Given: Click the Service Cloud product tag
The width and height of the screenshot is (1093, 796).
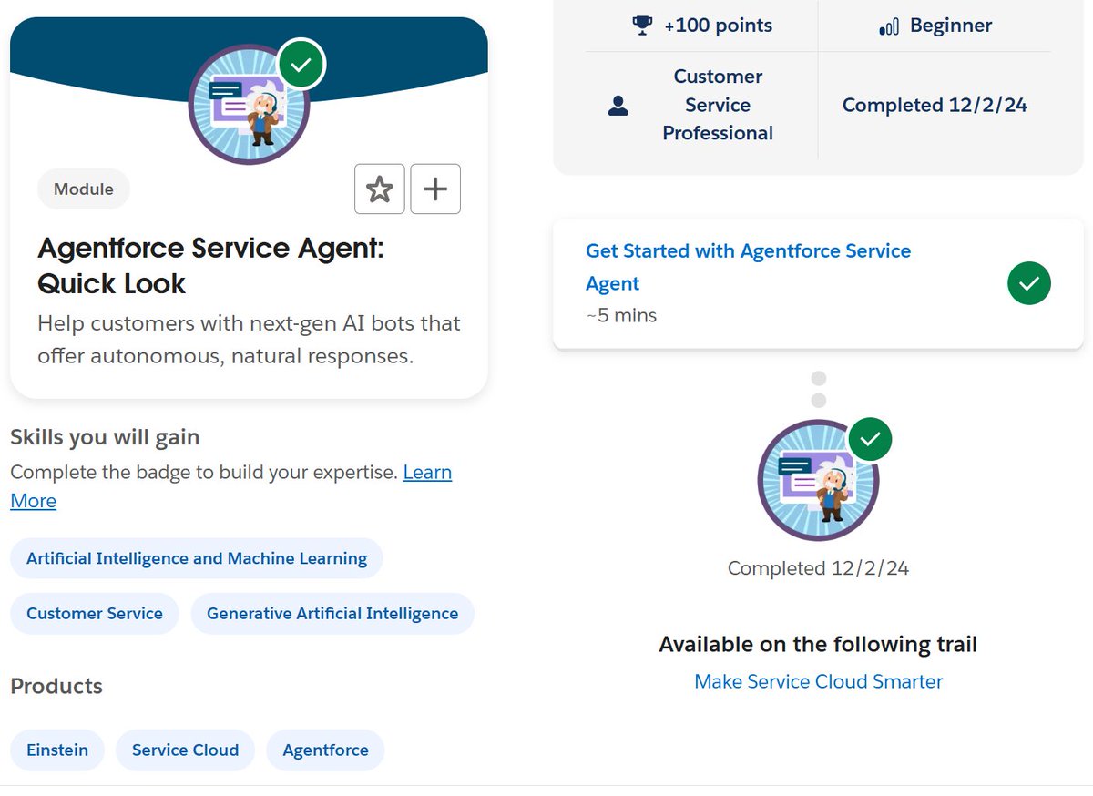Looking at the screenshot, I should 185,750.
